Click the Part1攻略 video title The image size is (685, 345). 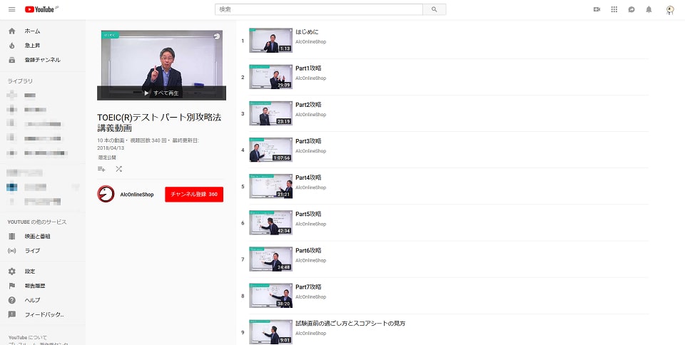[308, 68]
